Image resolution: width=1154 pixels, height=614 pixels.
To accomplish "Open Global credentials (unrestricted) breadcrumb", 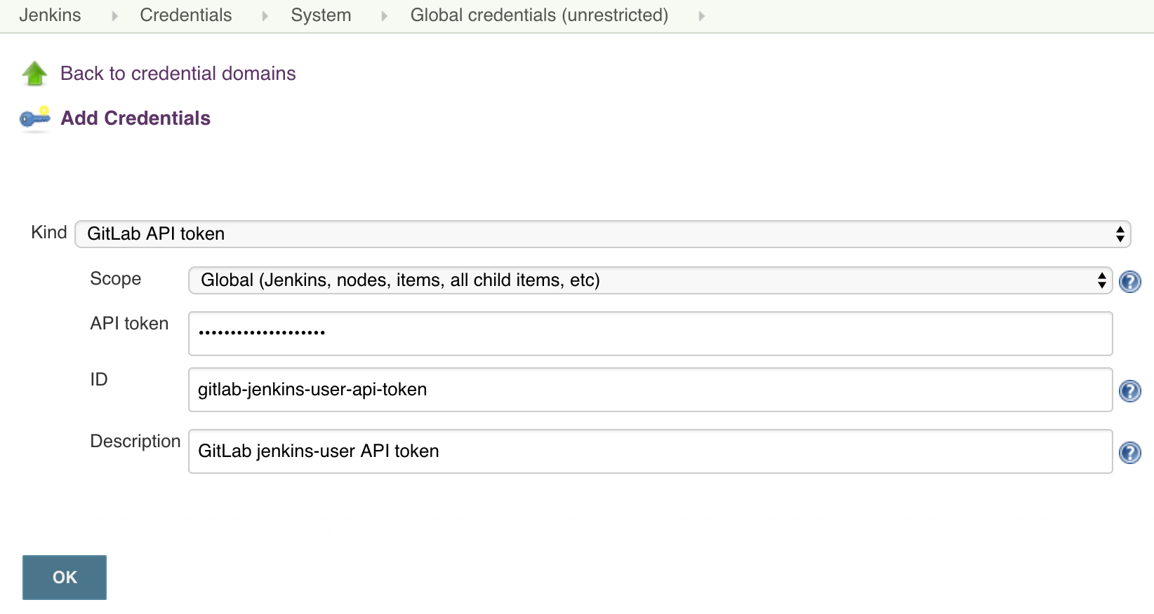I will coord(539,15).
